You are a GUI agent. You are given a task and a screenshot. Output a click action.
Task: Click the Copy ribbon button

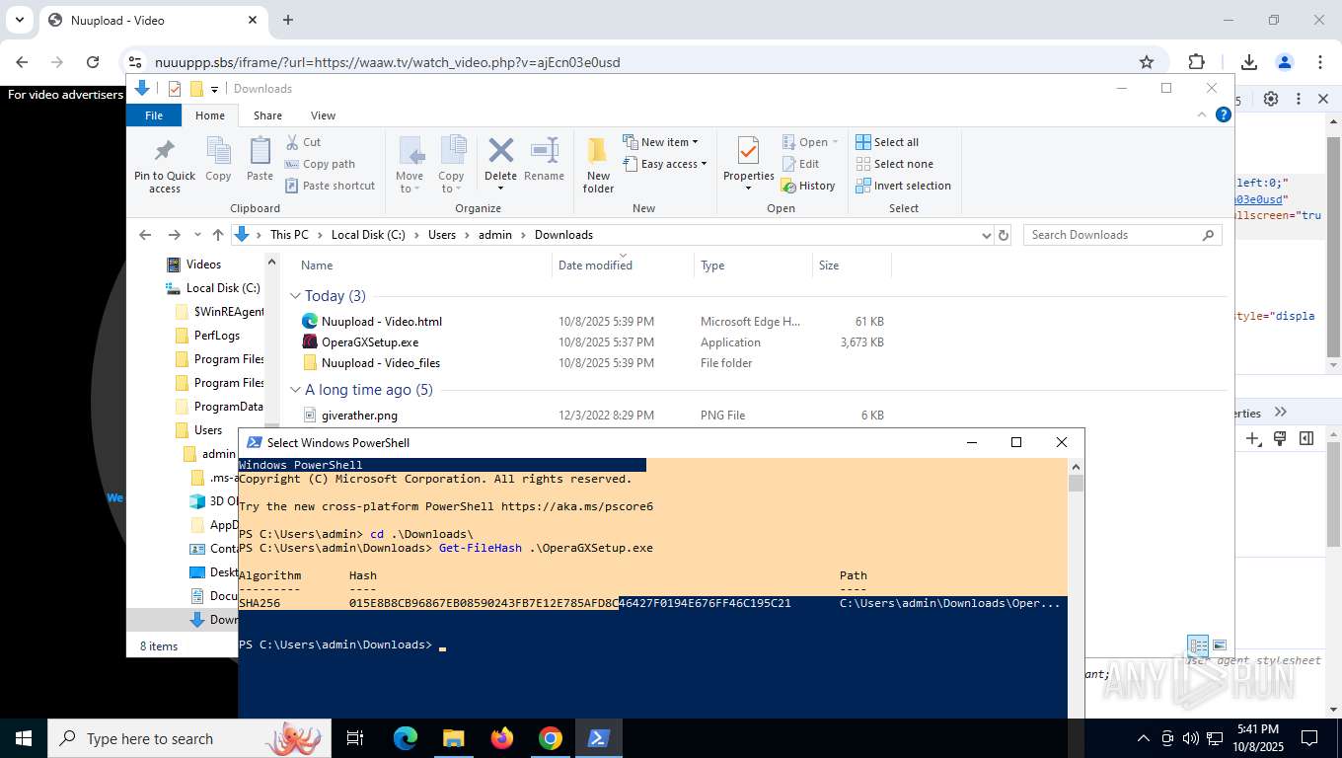click(218, 160)
